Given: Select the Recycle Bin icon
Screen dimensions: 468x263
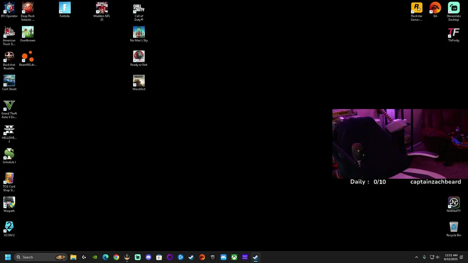Looking at the screenshot, I should (x=454, y=229).
